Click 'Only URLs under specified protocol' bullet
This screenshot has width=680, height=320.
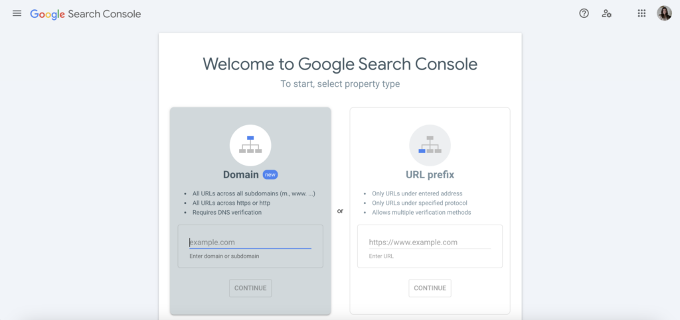(x=420, y=203)
